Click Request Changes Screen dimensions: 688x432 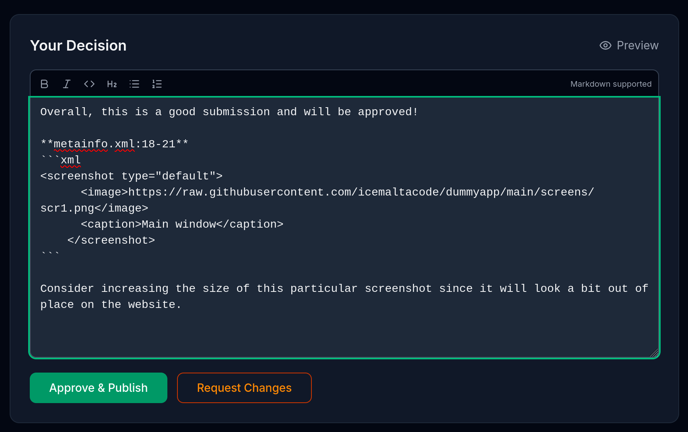point(244,387)
